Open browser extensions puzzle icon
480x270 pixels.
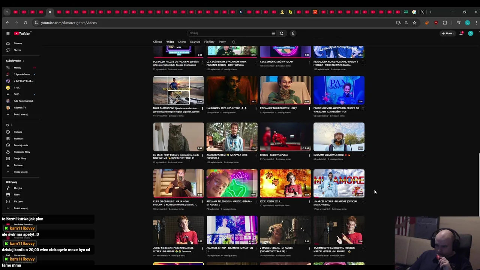click(x=445, y=23)
